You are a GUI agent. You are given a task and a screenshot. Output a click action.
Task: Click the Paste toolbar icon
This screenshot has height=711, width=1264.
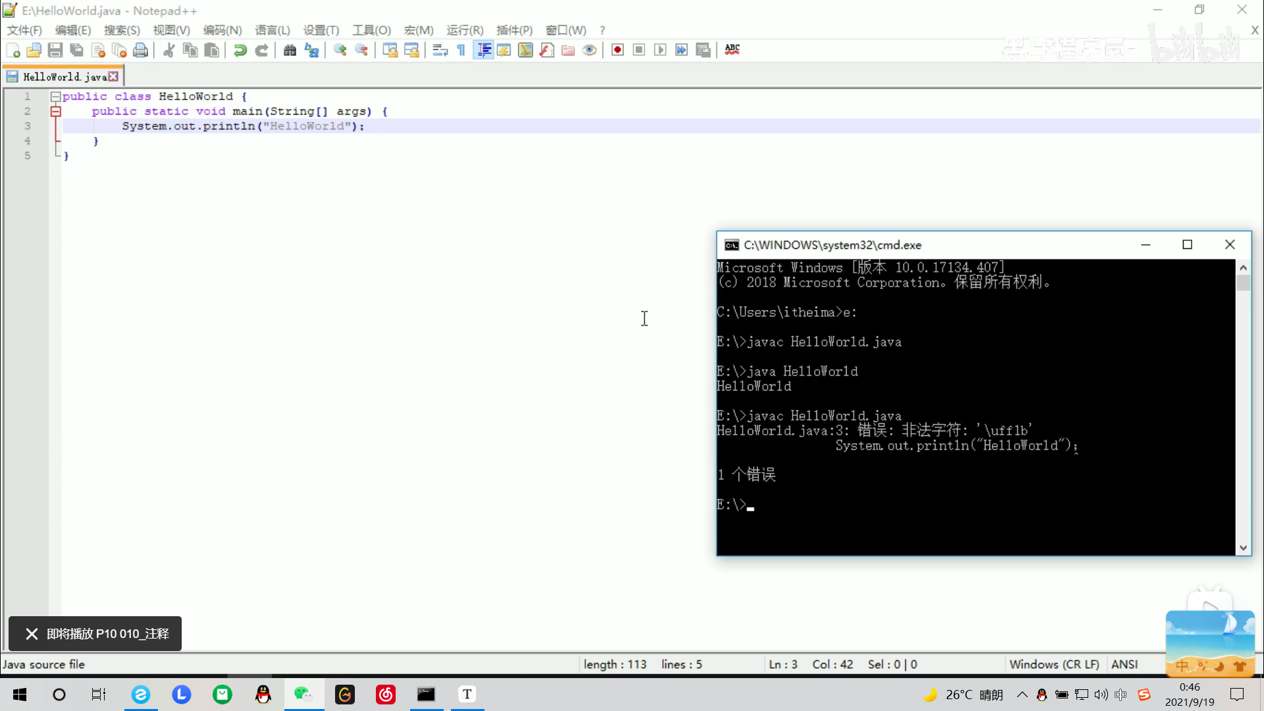(x=212, y=50)
